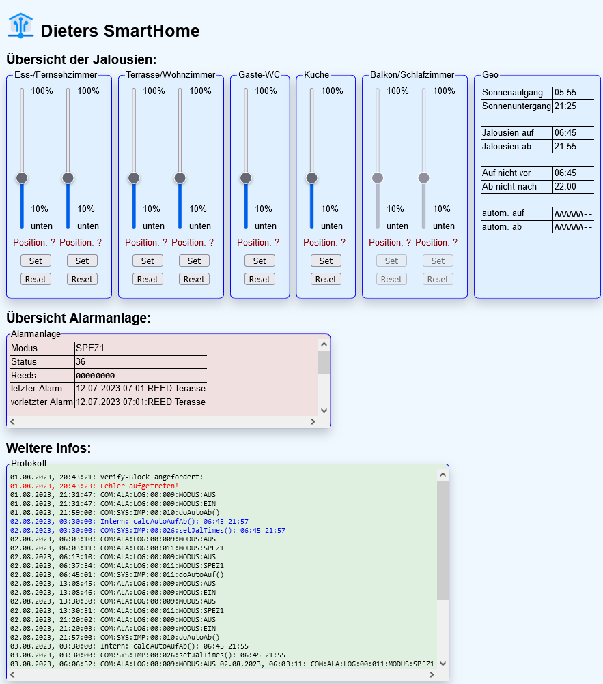The width and height of the screenshot is (603, 684).
Task: Click the Übersicht der Jalousien heading
Action: tap(81, 59)
